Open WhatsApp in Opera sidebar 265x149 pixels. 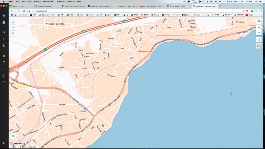[x=4, y=22]
